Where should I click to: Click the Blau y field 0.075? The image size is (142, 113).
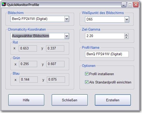coord(56,80)
